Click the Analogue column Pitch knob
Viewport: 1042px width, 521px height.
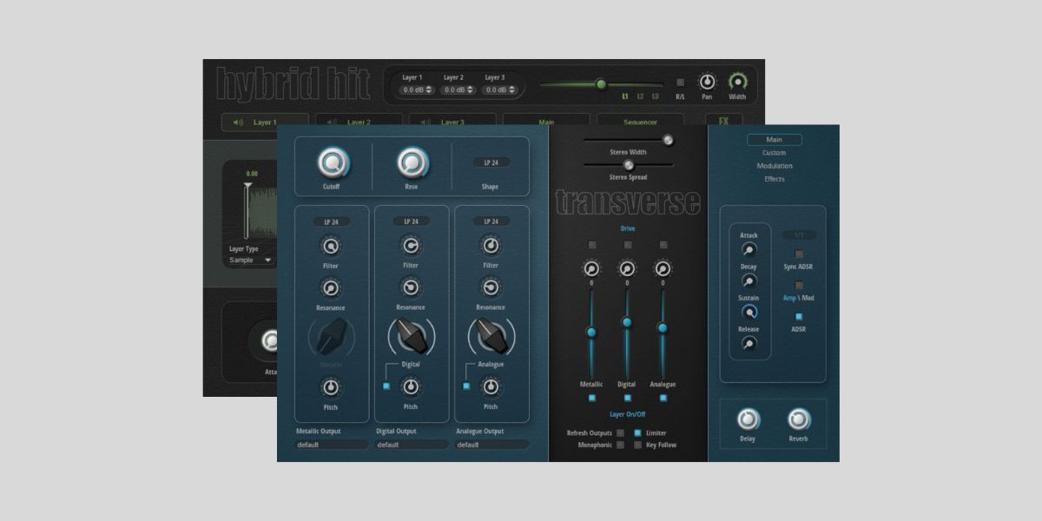[491, 386]
